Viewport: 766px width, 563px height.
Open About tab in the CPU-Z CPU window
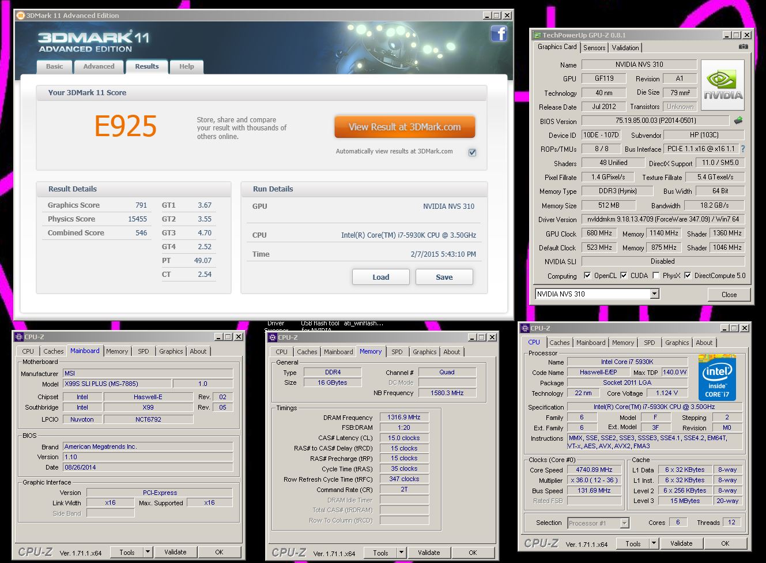(x=704, y=343)
